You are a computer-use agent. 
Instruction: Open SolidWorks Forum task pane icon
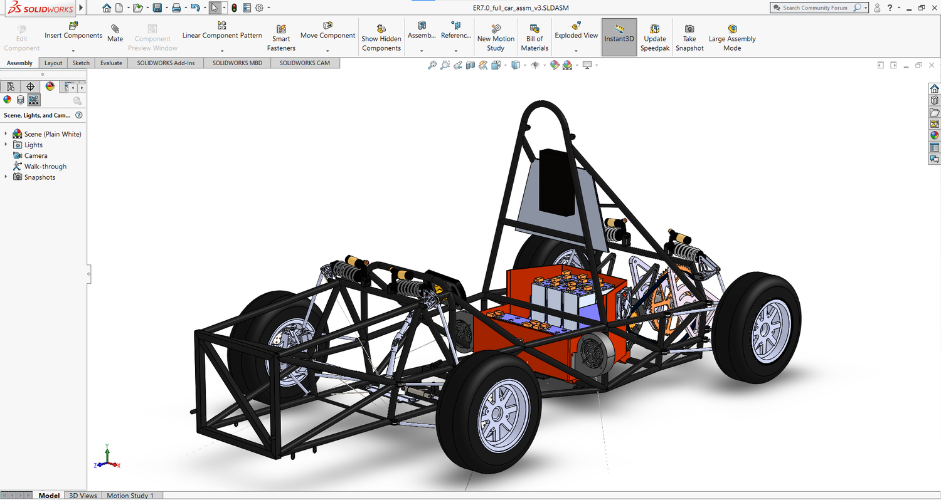(935, 159)
